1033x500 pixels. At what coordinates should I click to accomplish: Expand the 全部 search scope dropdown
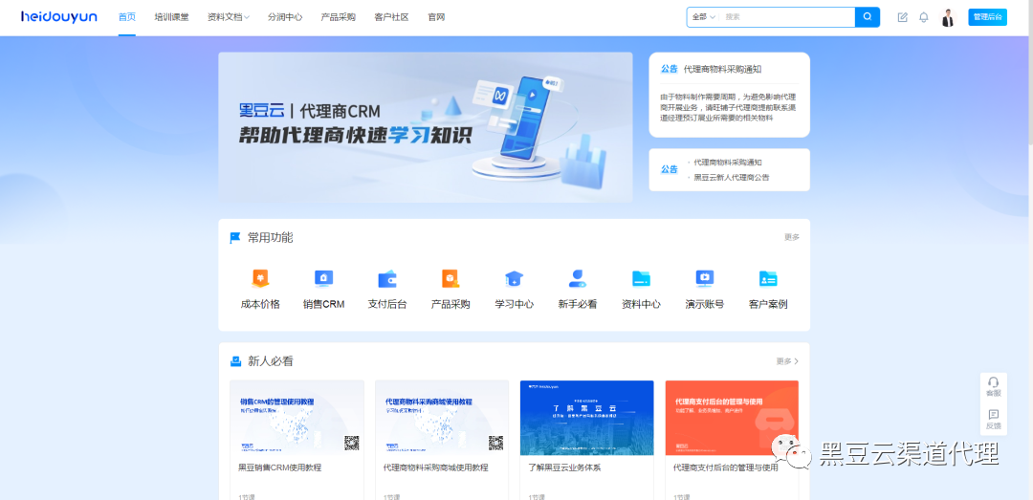(704, 17)
